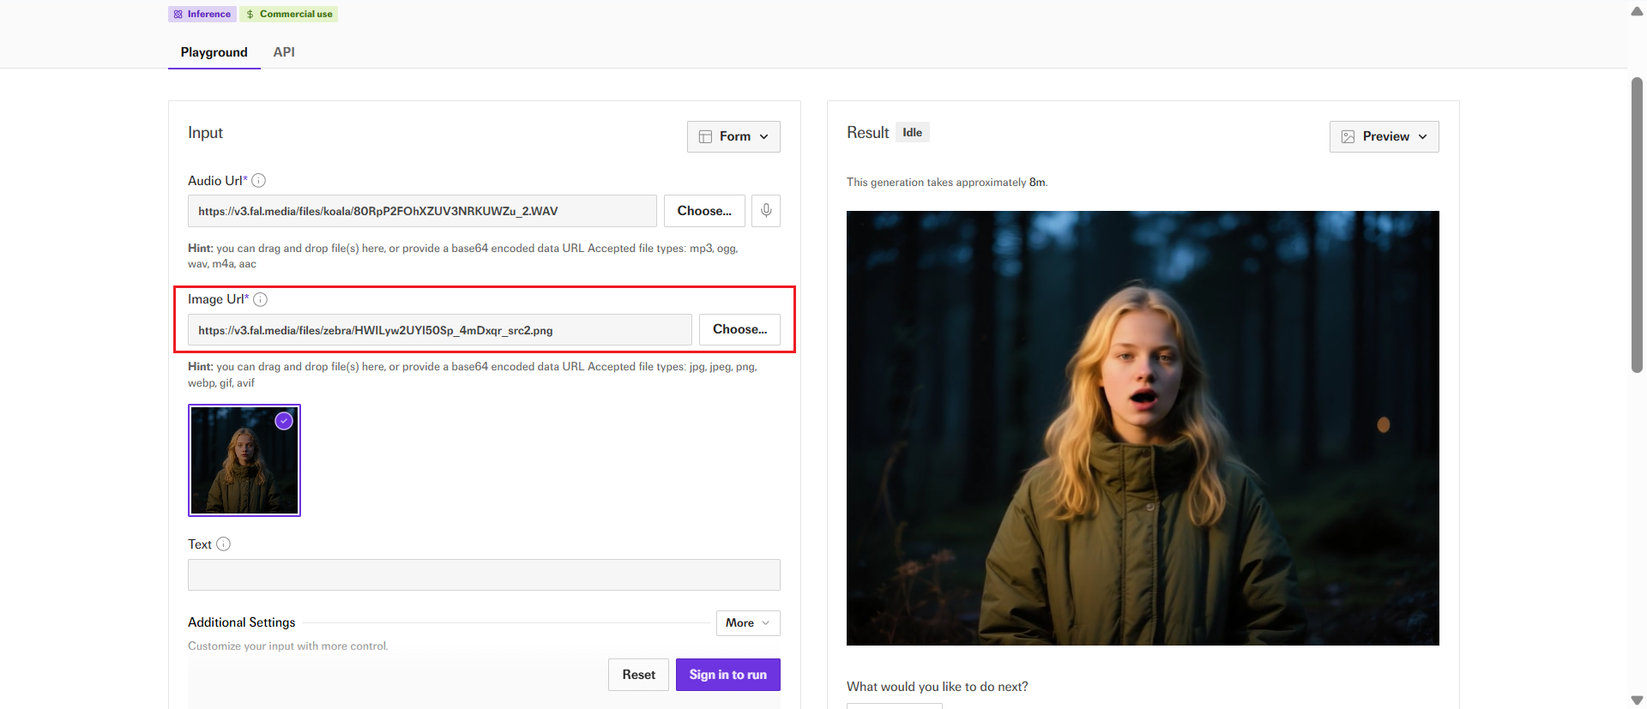Click the Commercial use dollar badge
The width and height of the screenshot is (1647, 709).
pyautogui.click(x=289, y=15)
